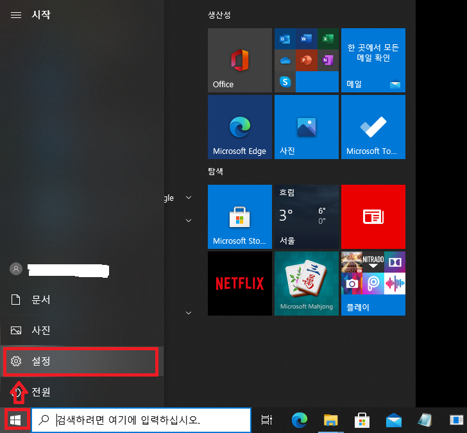Open the red News tile
The height and width of the screenshot is (433, 467).
point(373,217)
